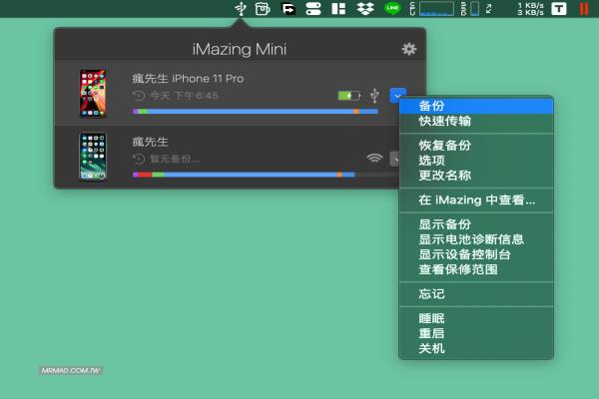
Task: Open the toggle switches menu bar icon
Action: coord(313,8)
